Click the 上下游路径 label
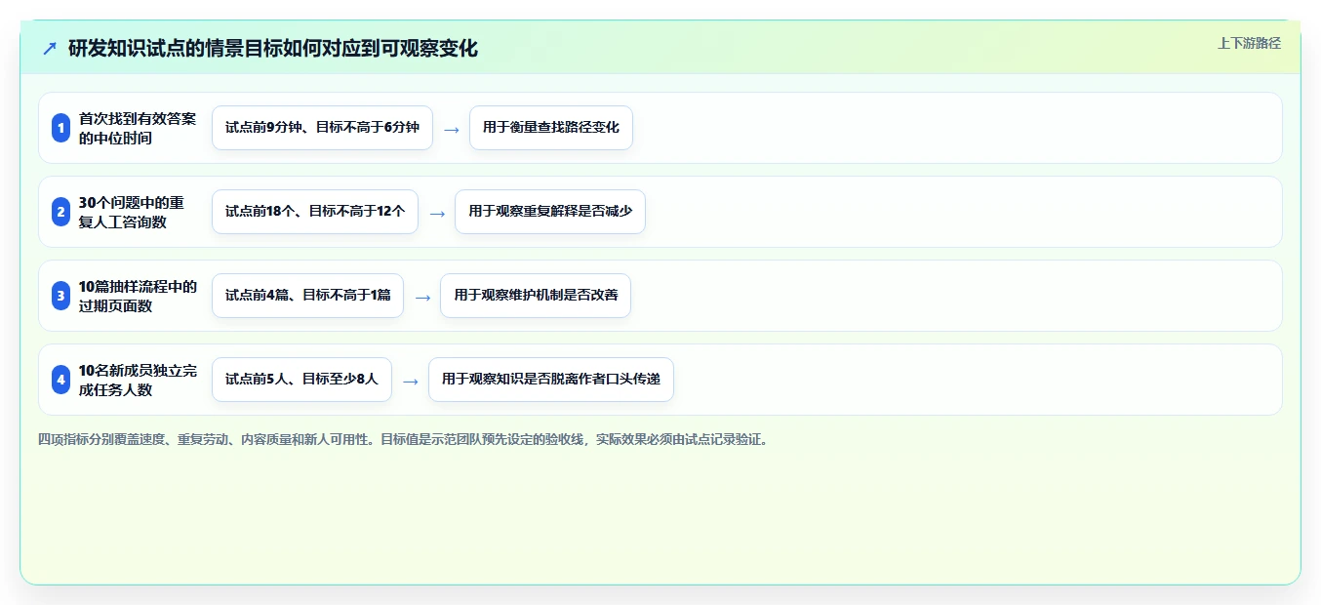Viewport: 1321px width, 605px height. pos(1249,43)
